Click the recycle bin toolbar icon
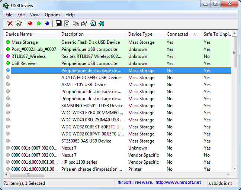Screen dimensions: 241x190 point(19,23)
